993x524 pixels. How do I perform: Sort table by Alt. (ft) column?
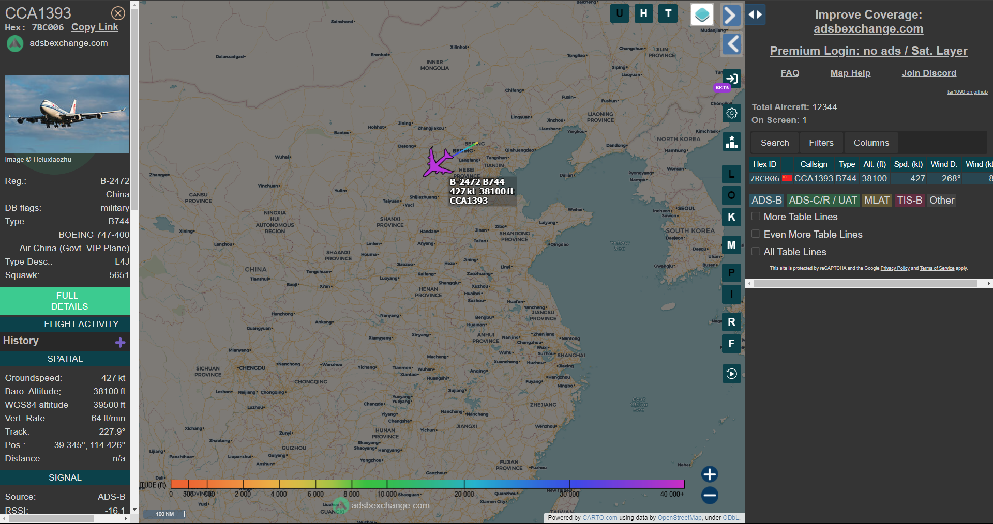(x=874, y=164)
